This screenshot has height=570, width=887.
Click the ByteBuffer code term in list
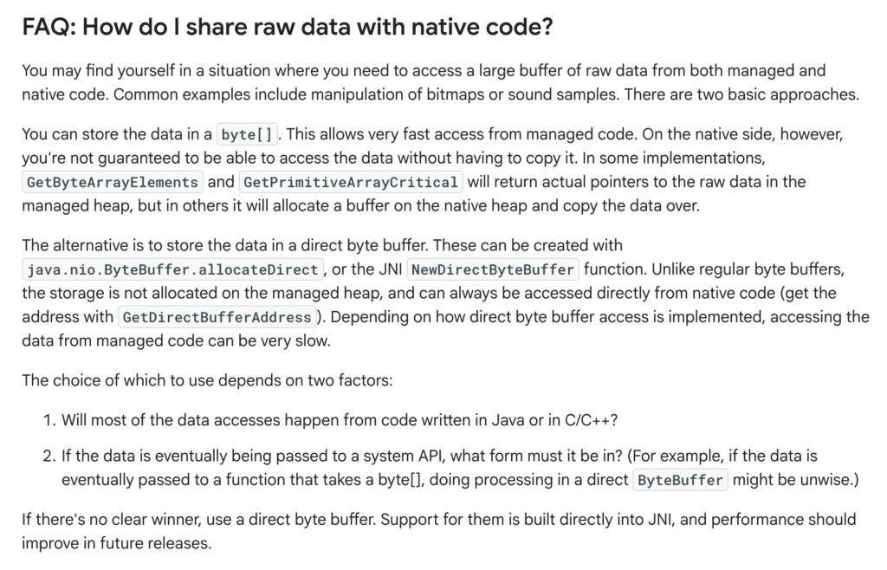(x=681, y=480)
